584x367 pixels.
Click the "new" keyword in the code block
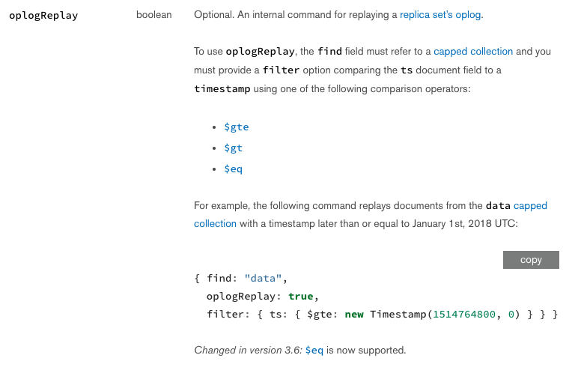[354, 315]
